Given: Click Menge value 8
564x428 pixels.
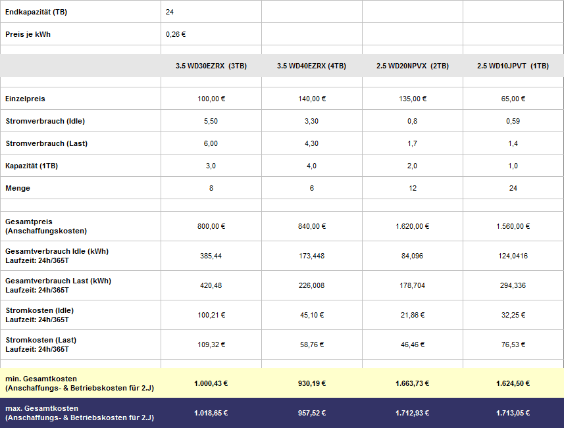Looking at the screenshot, I should [211, 188].
